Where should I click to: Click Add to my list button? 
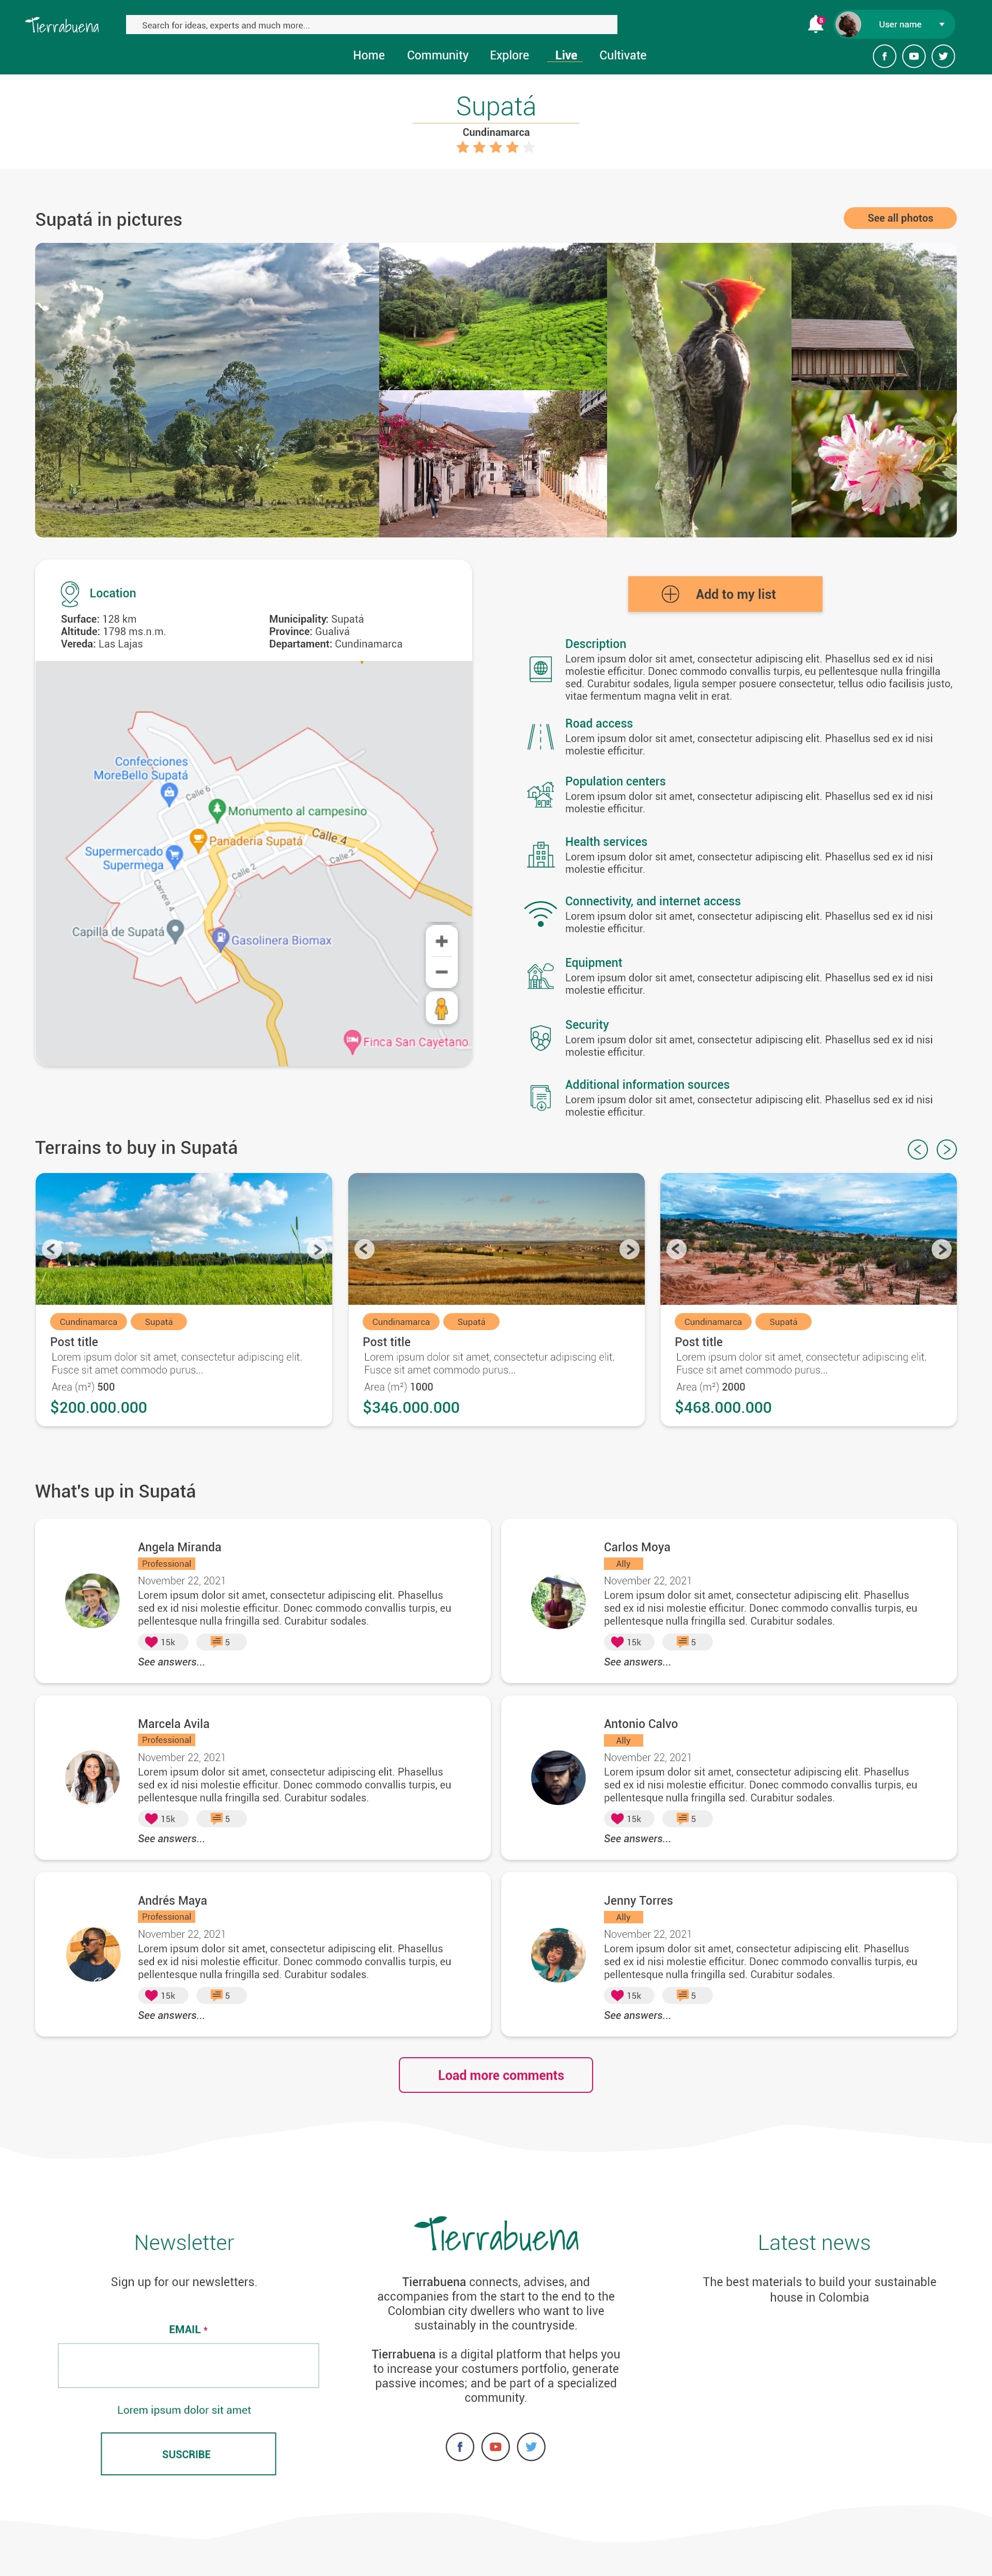click(725, 594)
